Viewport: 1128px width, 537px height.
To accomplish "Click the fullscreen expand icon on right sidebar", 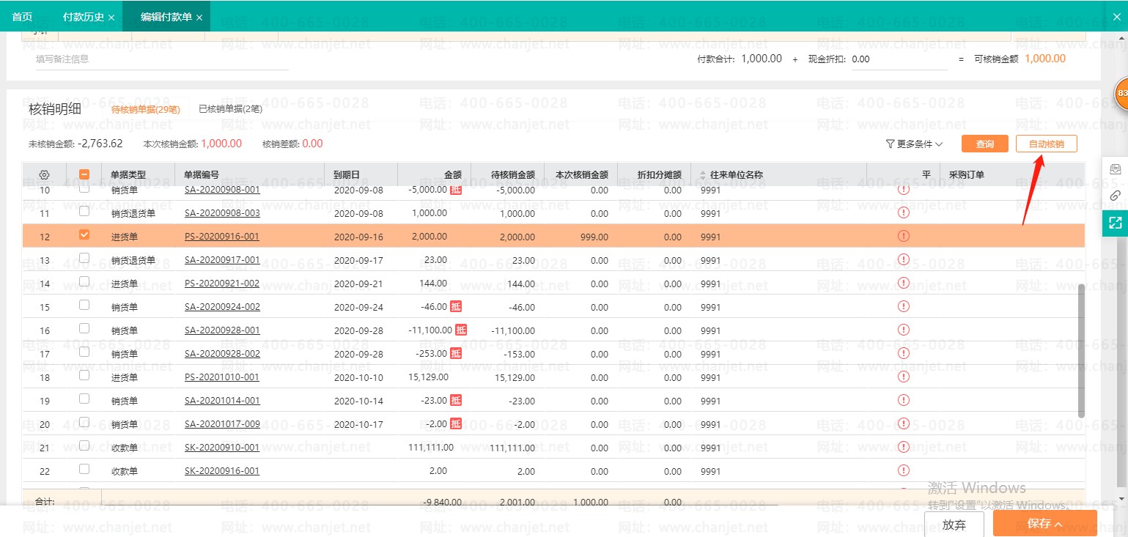I will (1115, 223).
